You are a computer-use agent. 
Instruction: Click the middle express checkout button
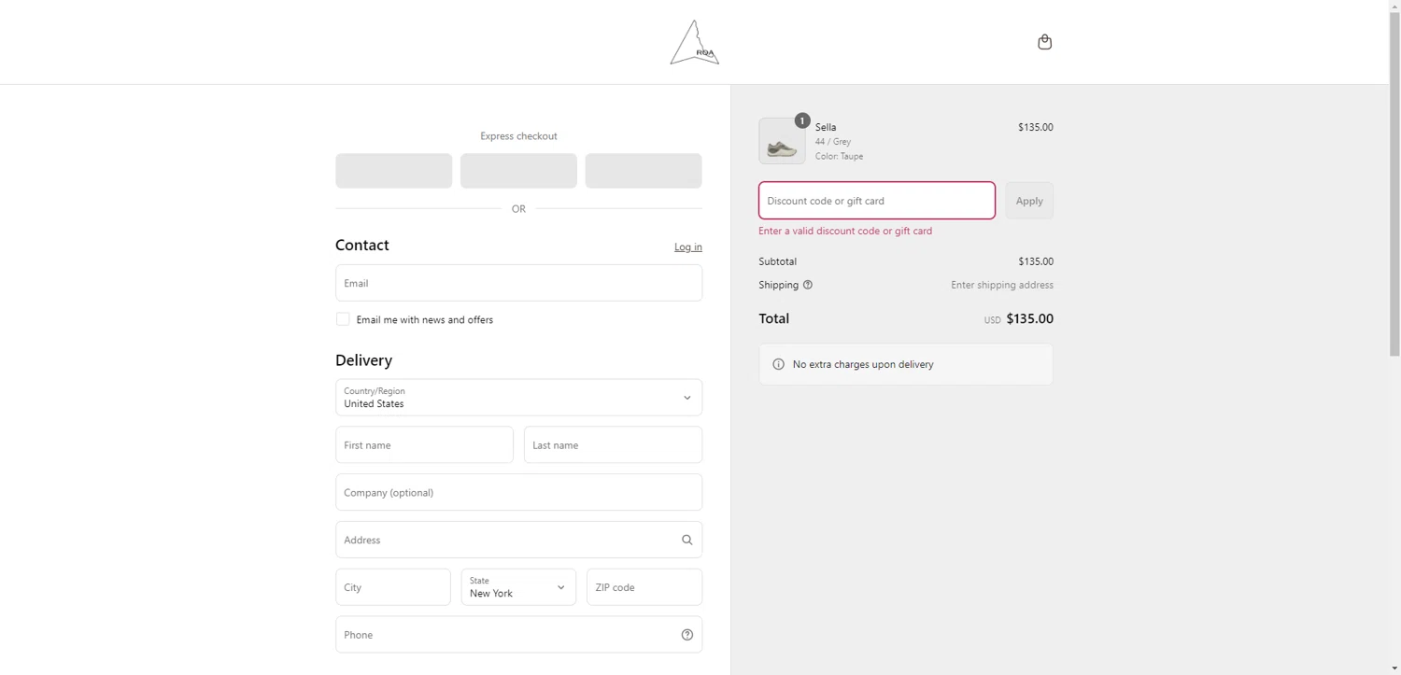518,171
